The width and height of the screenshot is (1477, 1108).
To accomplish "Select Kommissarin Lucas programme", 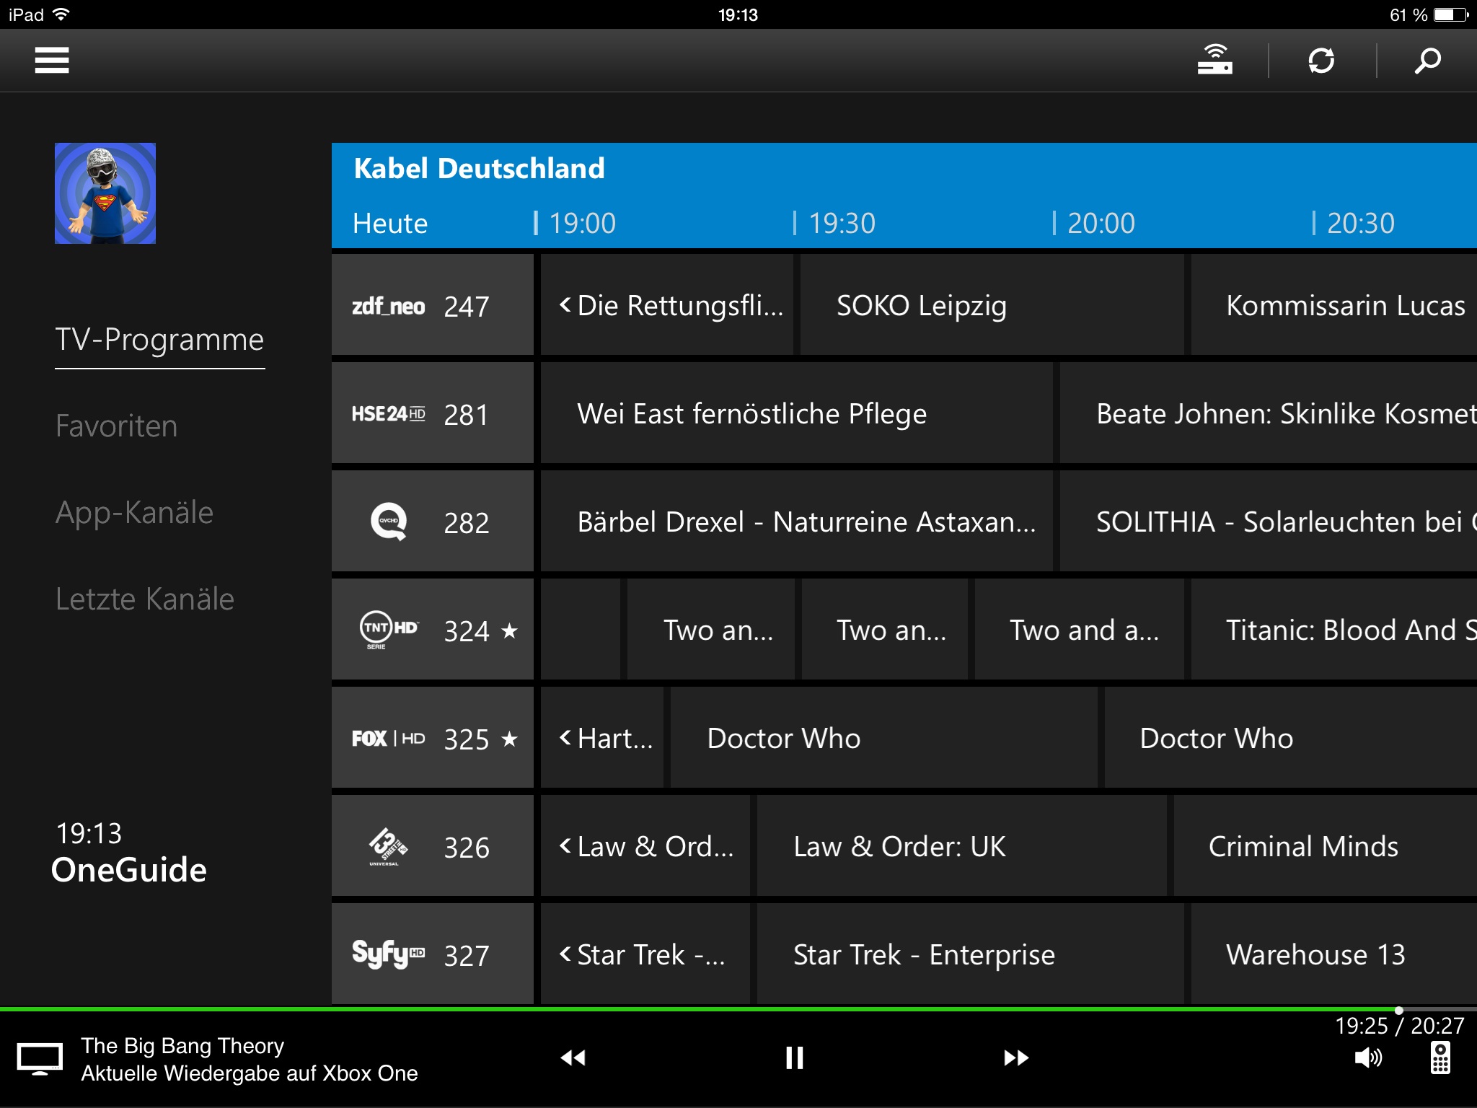I will point(1334,305).
